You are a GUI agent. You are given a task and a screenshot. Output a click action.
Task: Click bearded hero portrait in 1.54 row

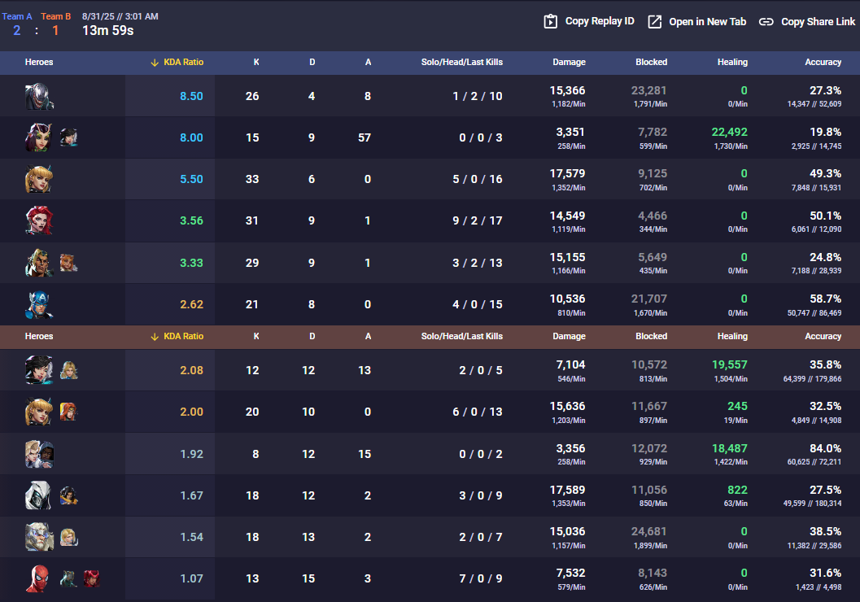(x=39, y=537)
